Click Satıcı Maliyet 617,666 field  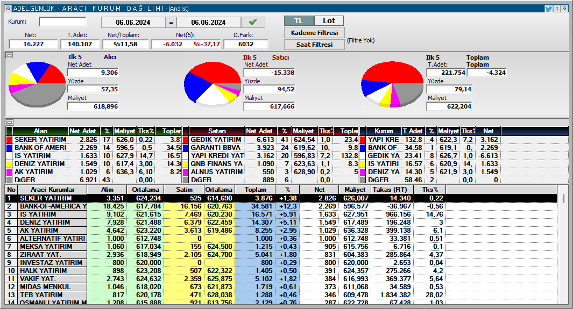coord(270,106)
